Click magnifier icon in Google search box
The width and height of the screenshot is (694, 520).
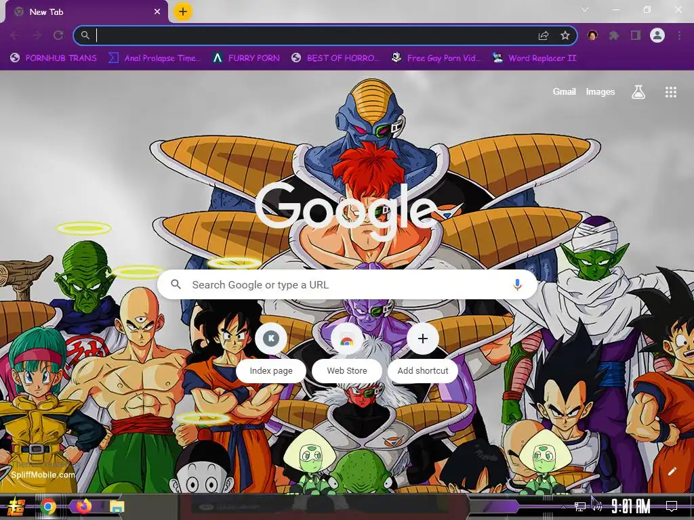(x=176, y=284)
